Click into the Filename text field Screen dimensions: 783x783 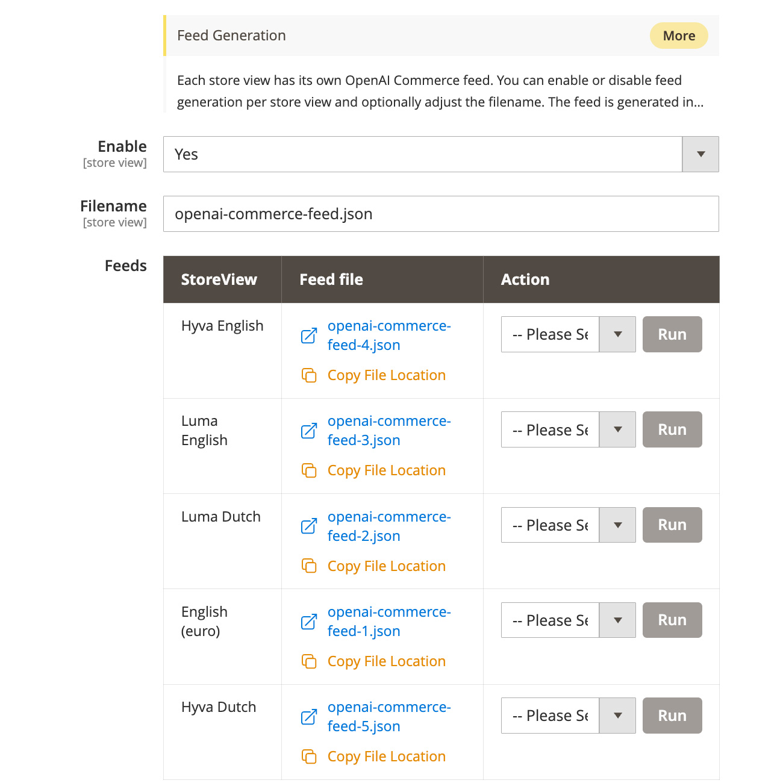point(440,214)
